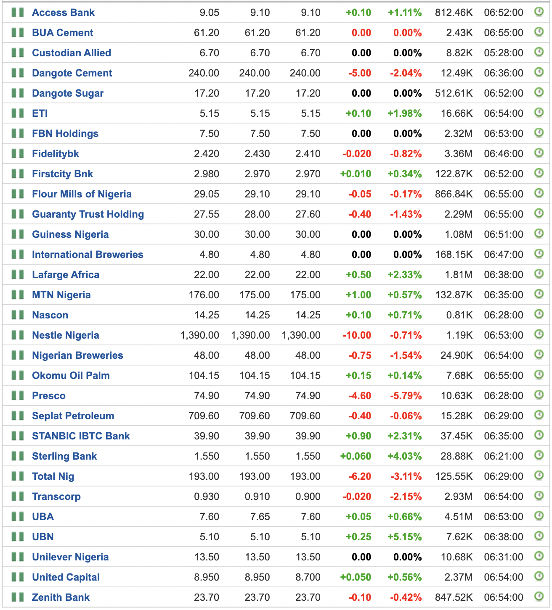Viewport: 552px width, 610px height.
Task: Open the Unilever Nigeria link
Action: coord(70,557)
